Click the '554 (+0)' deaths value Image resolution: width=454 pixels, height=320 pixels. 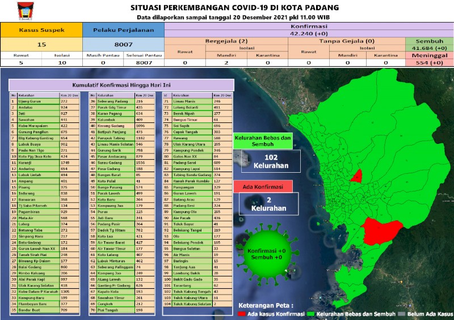pyautogui.click(x=430, y=63)
